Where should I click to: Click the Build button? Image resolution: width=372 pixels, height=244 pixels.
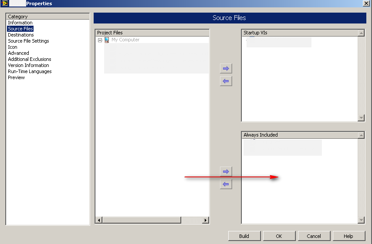(244, 236)
